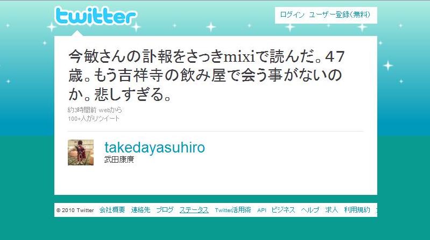Click the API footer link
The height and width of the screenshot is (240, 430).
[262, 210]
